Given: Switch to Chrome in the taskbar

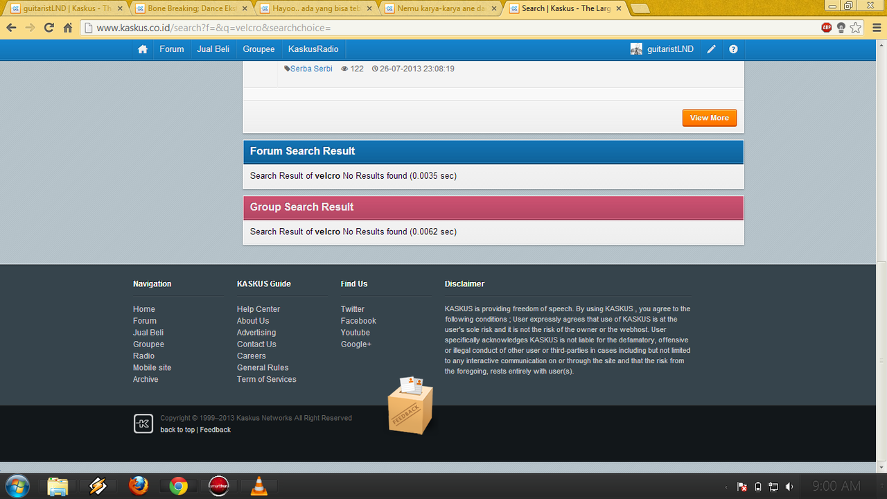Looking at the screenshot, I should pyautogui.click(x=179, y=487).
